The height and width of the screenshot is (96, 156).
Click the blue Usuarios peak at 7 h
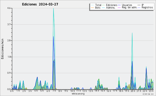point(53,37)
